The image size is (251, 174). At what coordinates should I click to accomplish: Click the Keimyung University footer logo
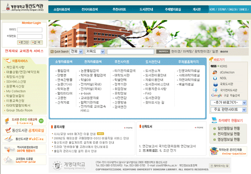[69, 166]
